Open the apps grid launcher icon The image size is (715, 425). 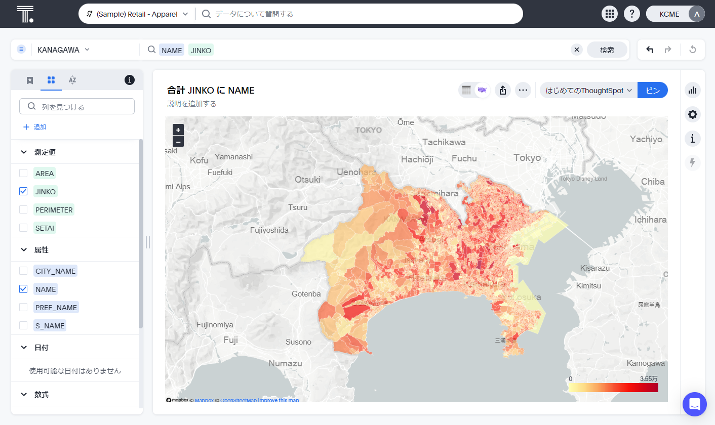tap(610, 14)
